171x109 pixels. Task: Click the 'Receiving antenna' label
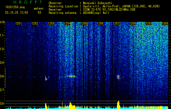63,13
